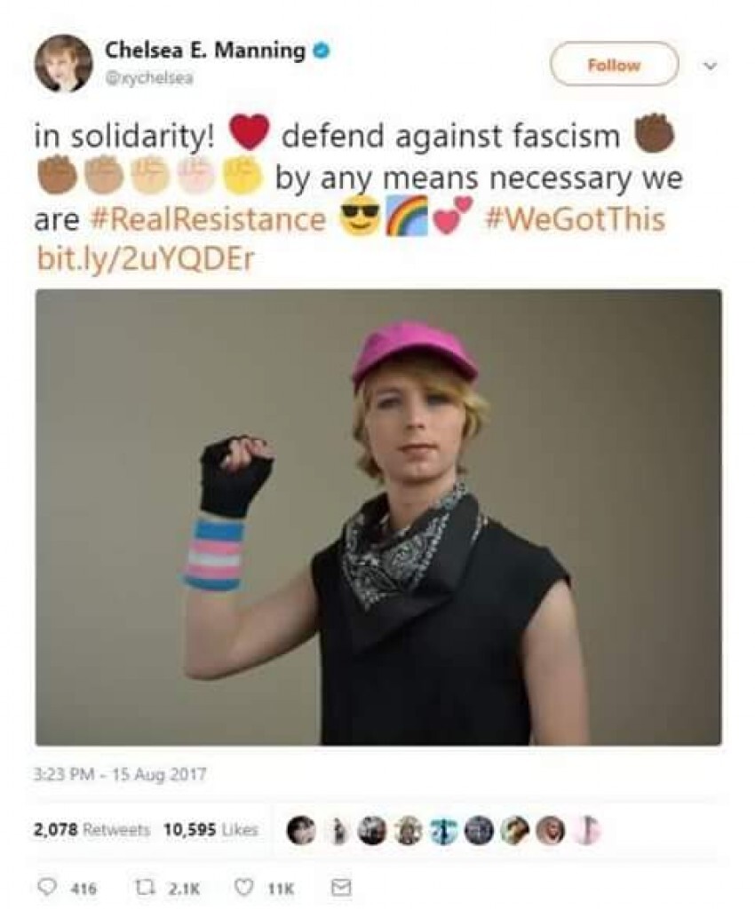View the 10,595 Likes list
The height and width of the screenshot is (909, 755).
tap(211, 830)
